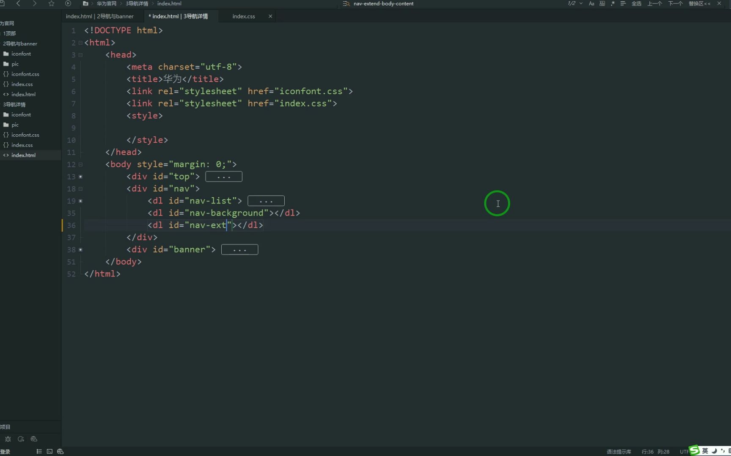Toggle whole word match in search bar
Image resolution: width=731 pixels, height=456 pixels.
[602, 3]
